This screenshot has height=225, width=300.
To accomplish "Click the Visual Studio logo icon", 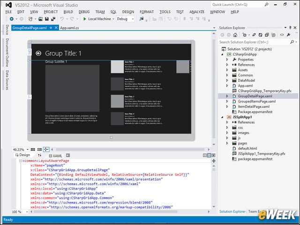I will point(8,5).
